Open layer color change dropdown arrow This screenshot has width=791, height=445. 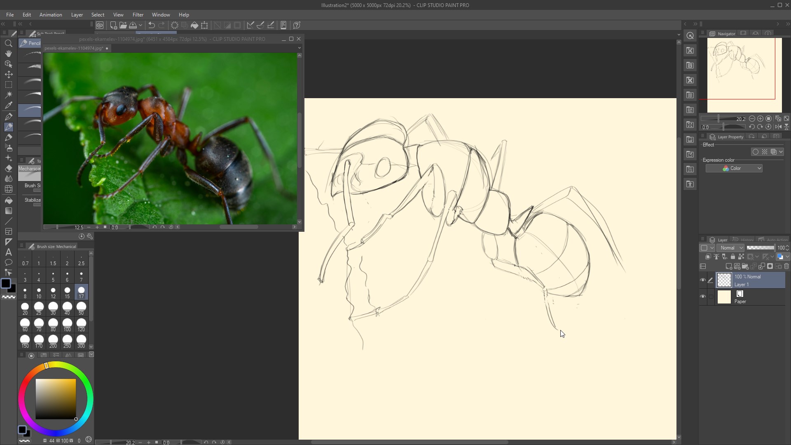tap(787, 257)
